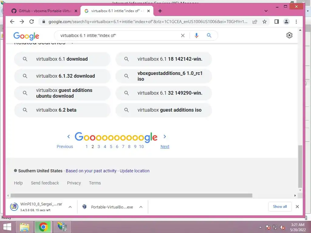
Task: Expand options for WinPE10 rar download
Action: click(x=70, y=207)
